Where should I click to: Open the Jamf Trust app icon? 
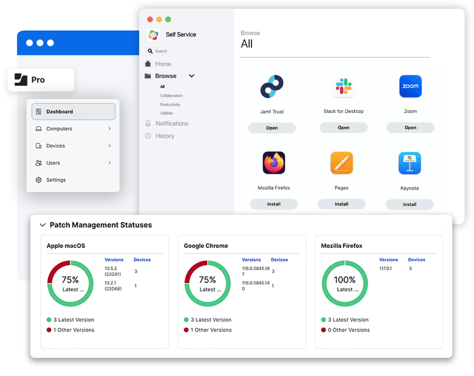click(x=272, y=86)
